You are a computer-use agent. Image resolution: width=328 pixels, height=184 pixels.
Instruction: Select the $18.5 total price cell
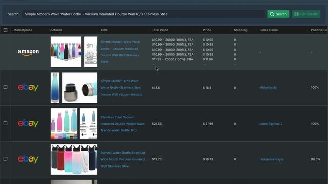(x=156, y=88)
